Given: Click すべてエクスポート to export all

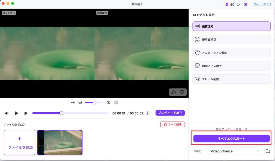Looking at the screenshot, I should [x=231, y=138].
